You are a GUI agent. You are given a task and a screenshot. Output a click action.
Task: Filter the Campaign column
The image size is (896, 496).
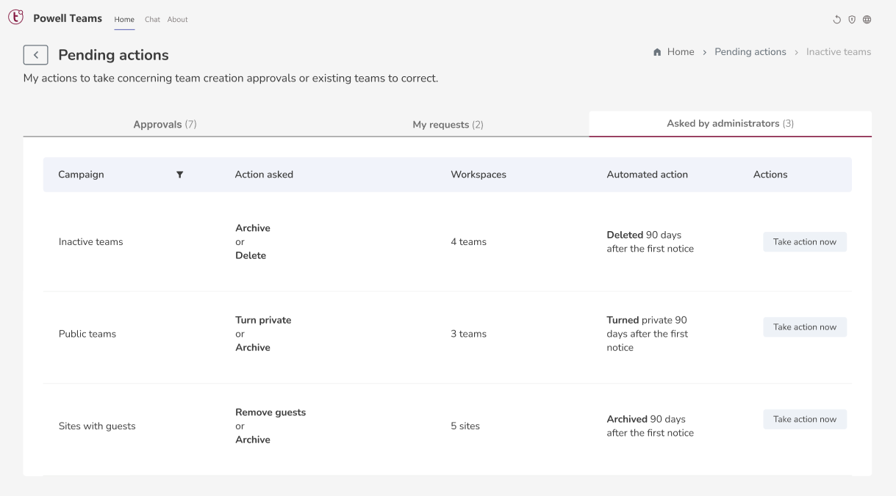click(179, 175)
